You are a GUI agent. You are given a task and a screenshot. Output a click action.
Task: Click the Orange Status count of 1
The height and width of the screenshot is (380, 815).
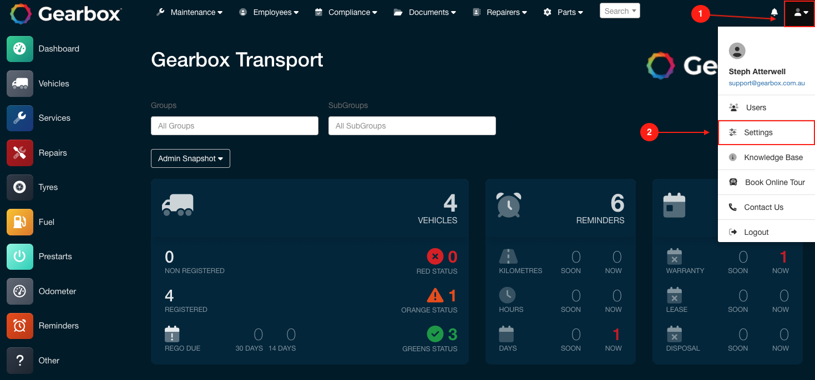point(453,295)
